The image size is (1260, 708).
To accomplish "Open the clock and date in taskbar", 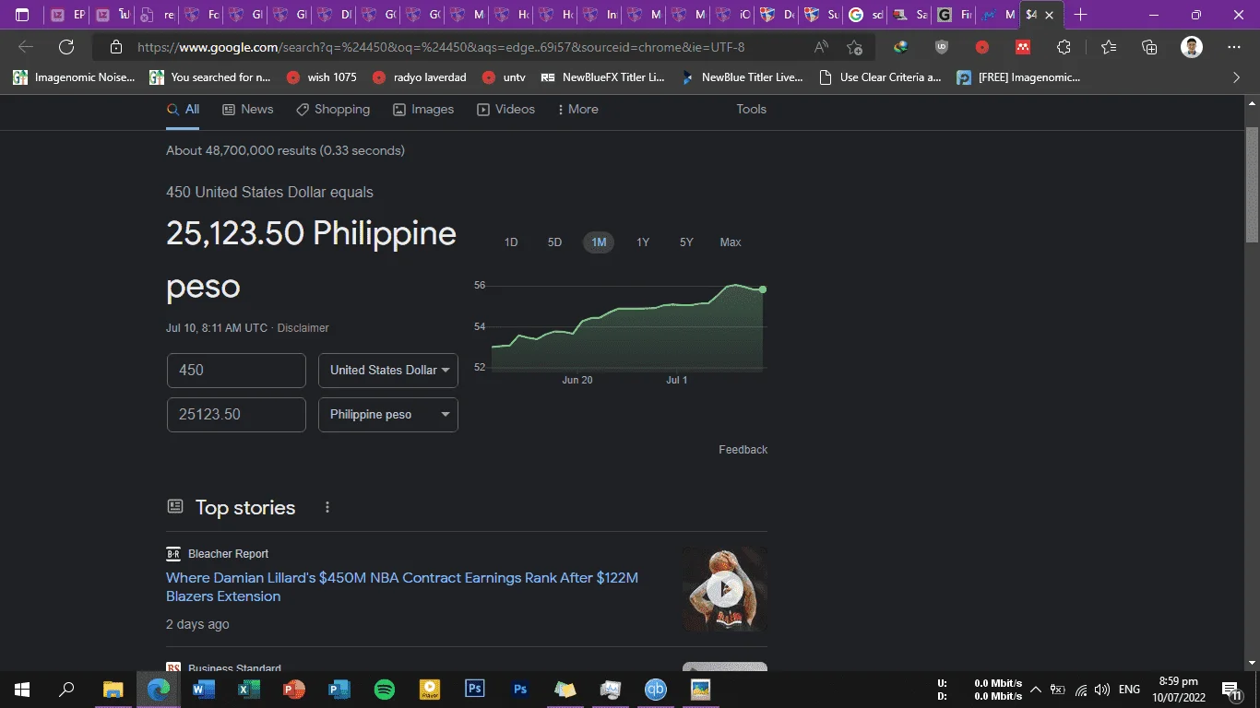I will [x=1178, y=690].
